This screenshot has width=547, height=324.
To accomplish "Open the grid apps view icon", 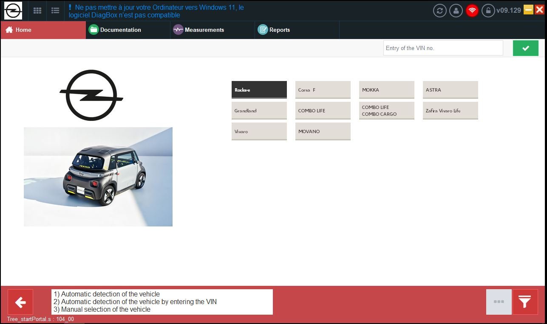I will click(x=37, y=11).
